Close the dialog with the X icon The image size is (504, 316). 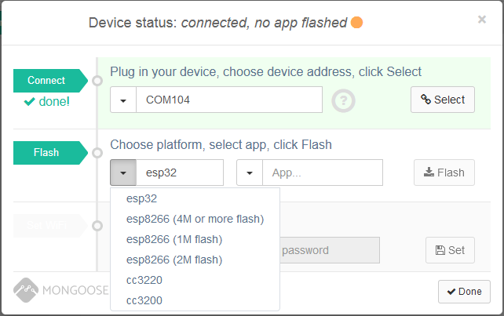[482, 20]
